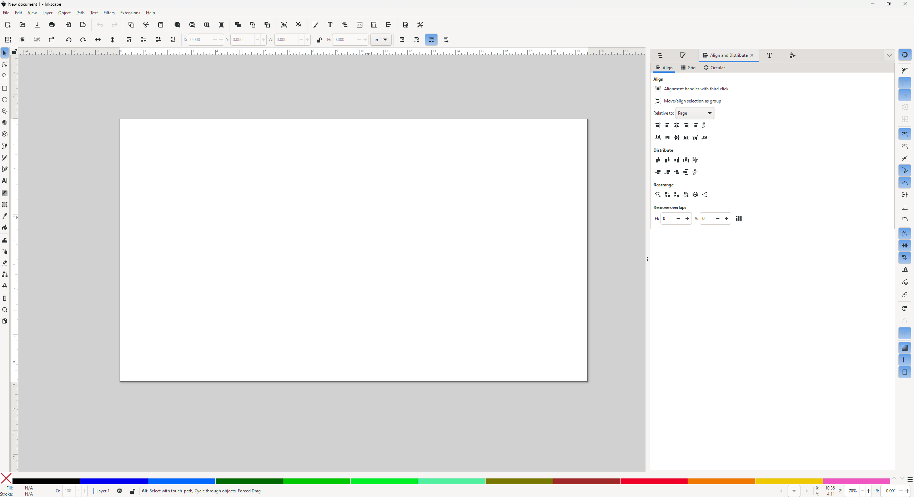
Task: Enable alignment handles with third click
Action: tap(658, 89)
